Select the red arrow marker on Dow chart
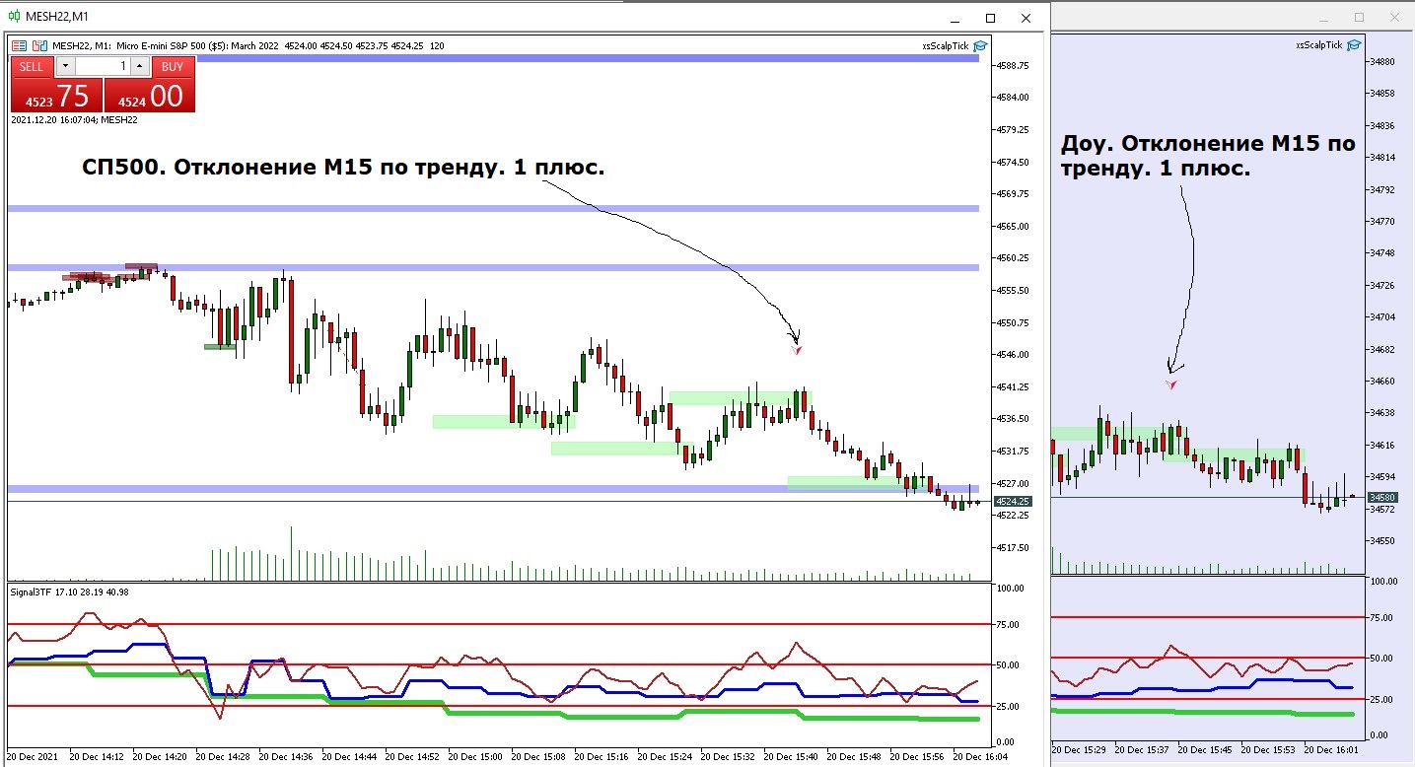Screen dimensions: 1415x767 (1171, 383)
